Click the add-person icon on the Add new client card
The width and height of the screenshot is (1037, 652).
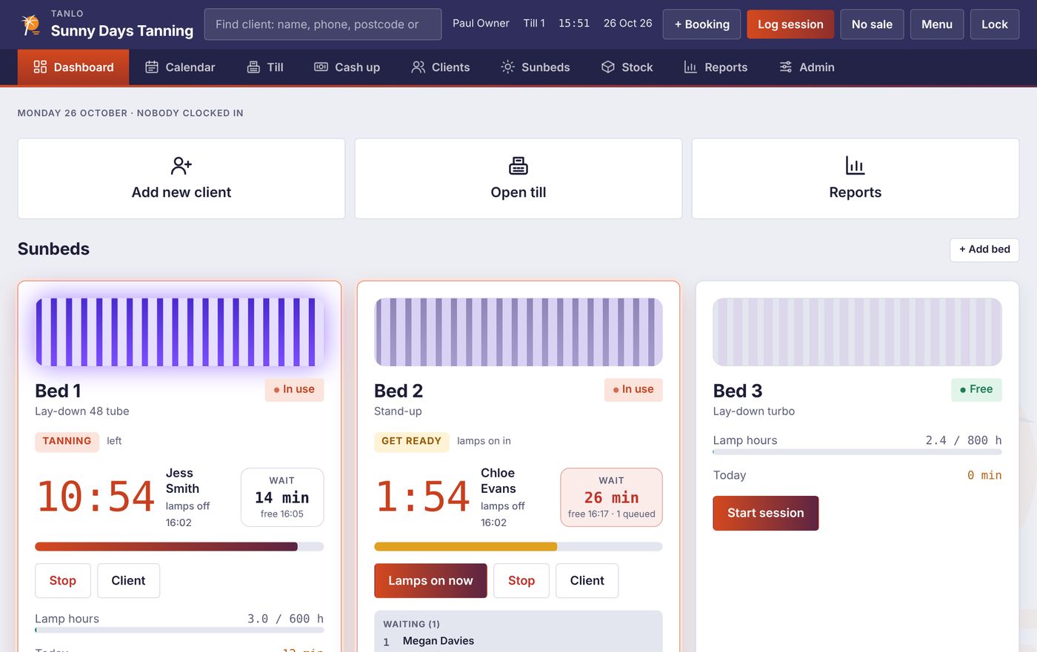pos(181,165)
